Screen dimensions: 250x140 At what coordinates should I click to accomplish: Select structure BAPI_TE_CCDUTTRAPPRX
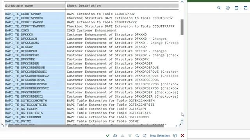click(25, 26)
